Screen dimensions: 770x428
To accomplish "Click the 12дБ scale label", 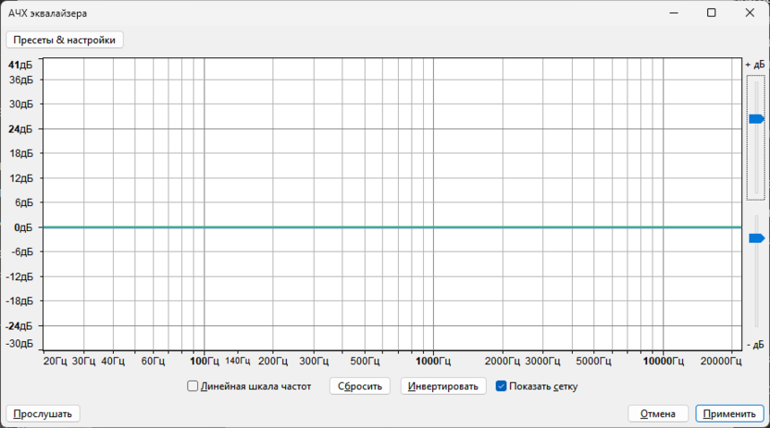I will [21, 178].
